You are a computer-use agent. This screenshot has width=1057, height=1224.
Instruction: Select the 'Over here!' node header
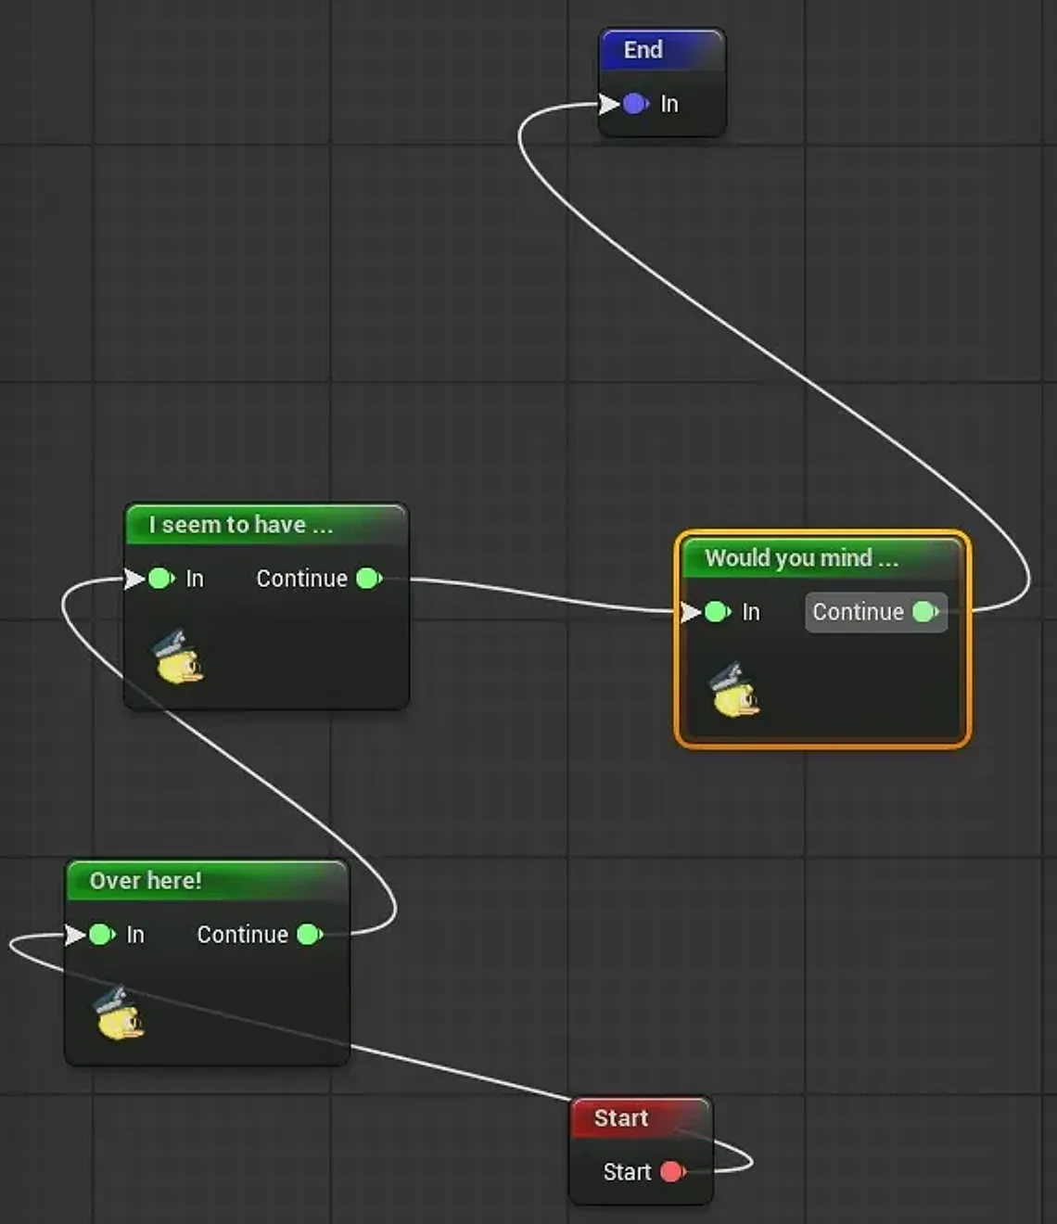pos(207,881)
